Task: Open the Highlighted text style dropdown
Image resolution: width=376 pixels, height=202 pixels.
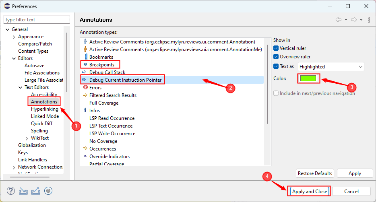Action: coord(331,67)
